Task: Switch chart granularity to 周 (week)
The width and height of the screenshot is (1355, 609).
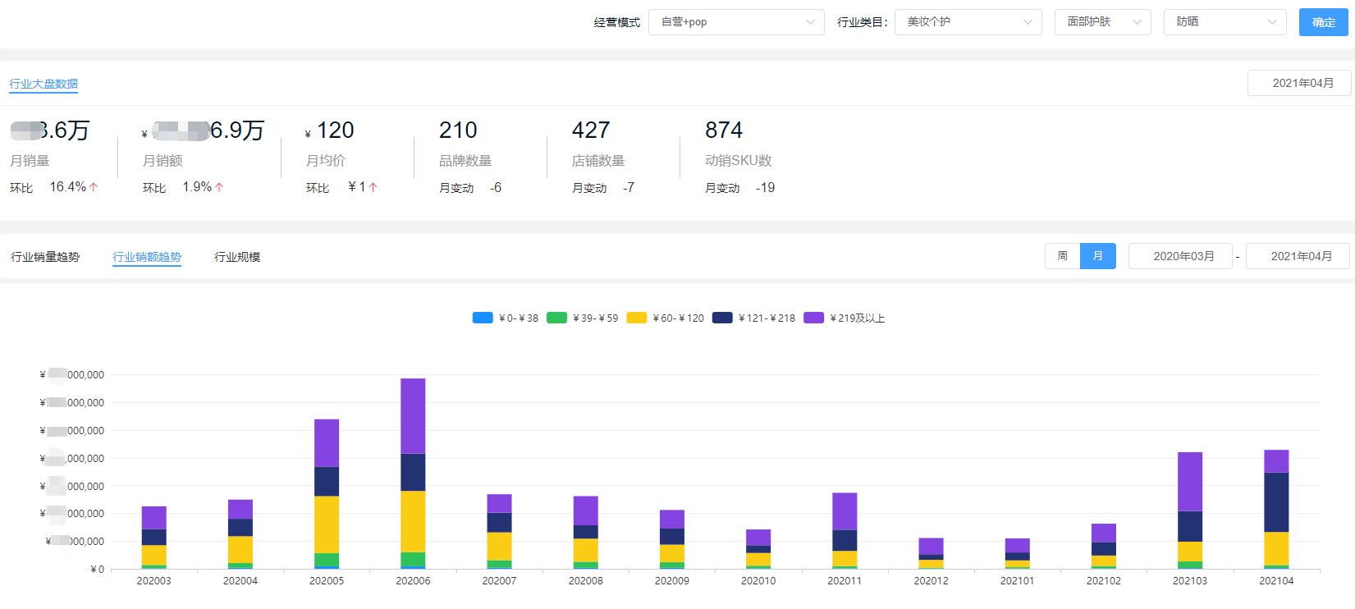Action: click(1062, 256)
